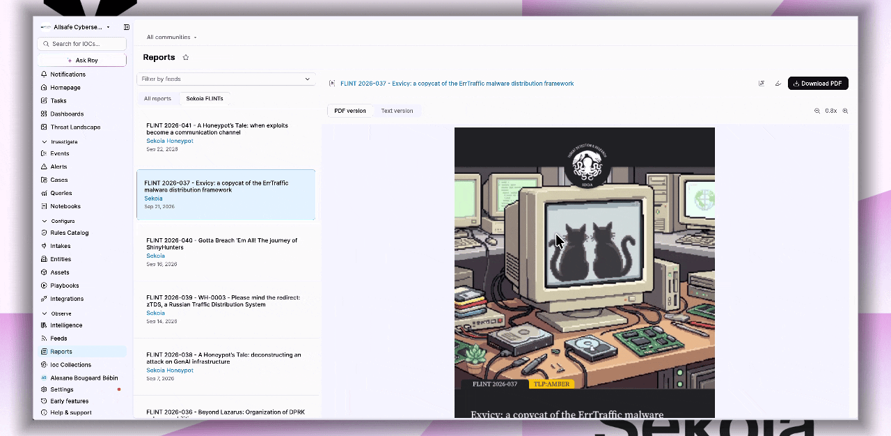Image resolution: width=891 pixels, height=436 pixels.
Task: Open Integrations under Configure
Action: click(x=67, y=299)
